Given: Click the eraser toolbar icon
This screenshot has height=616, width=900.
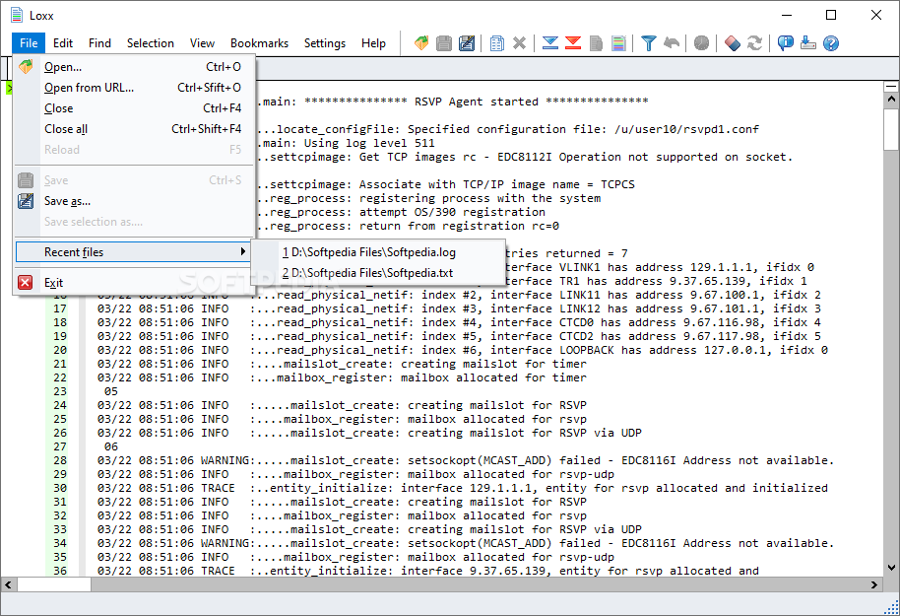Looking at the screenshot, I should click(x=732, y=43).
